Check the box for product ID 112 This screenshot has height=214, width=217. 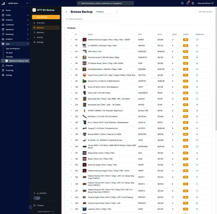click(x=67, y=40)
